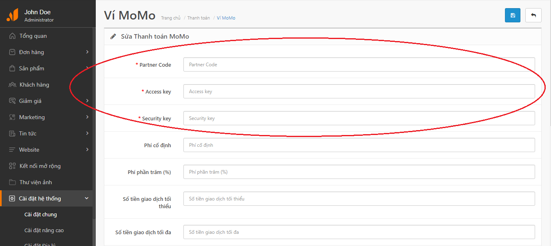The height and width of the screenshot is (246, 551).
Task: Click the Đơn hàng order icon
Action: coord(12,52)
